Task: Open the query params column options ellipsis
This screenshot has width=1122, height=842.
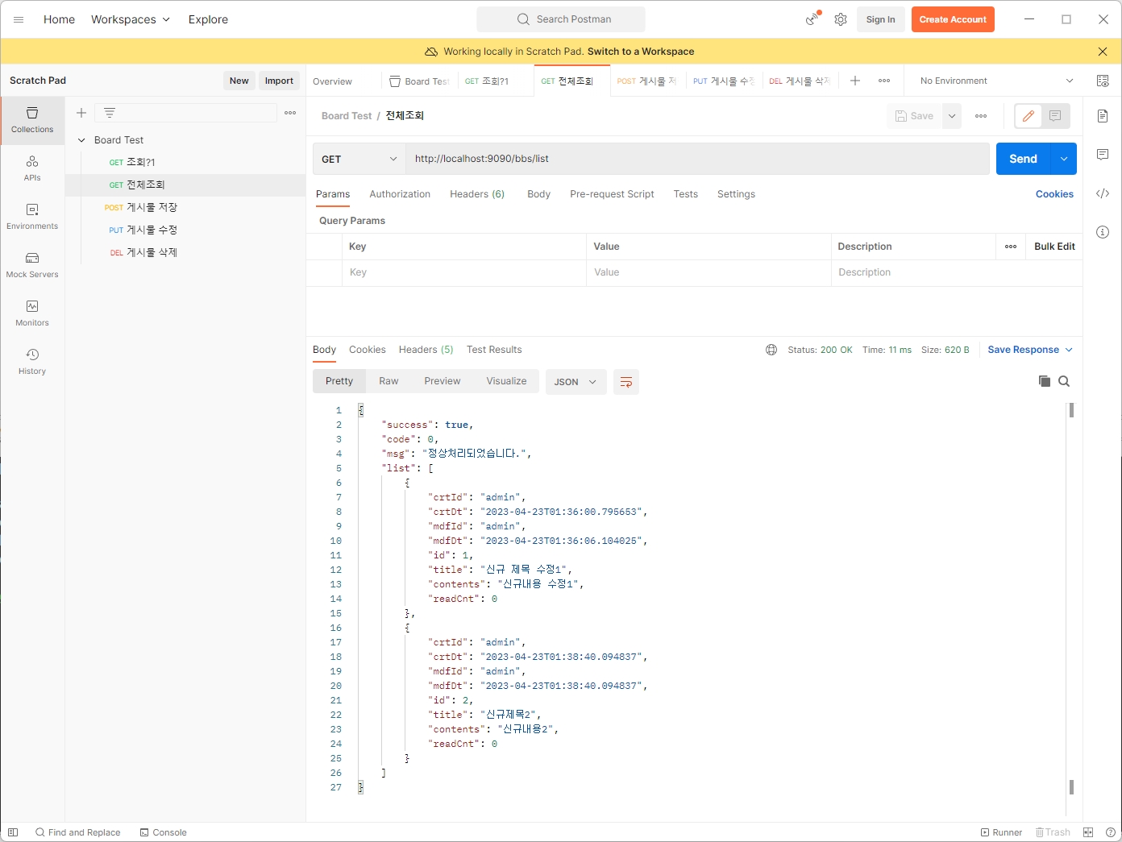Action: pos(1011,247)
